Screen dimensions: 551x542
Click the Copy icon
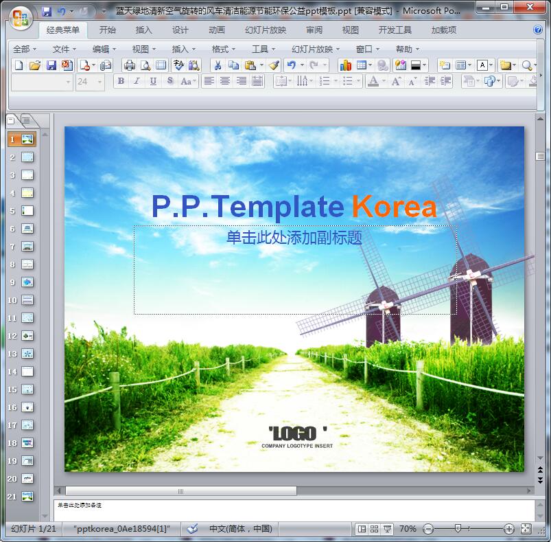pyautogui.click(x=234, y=65)
